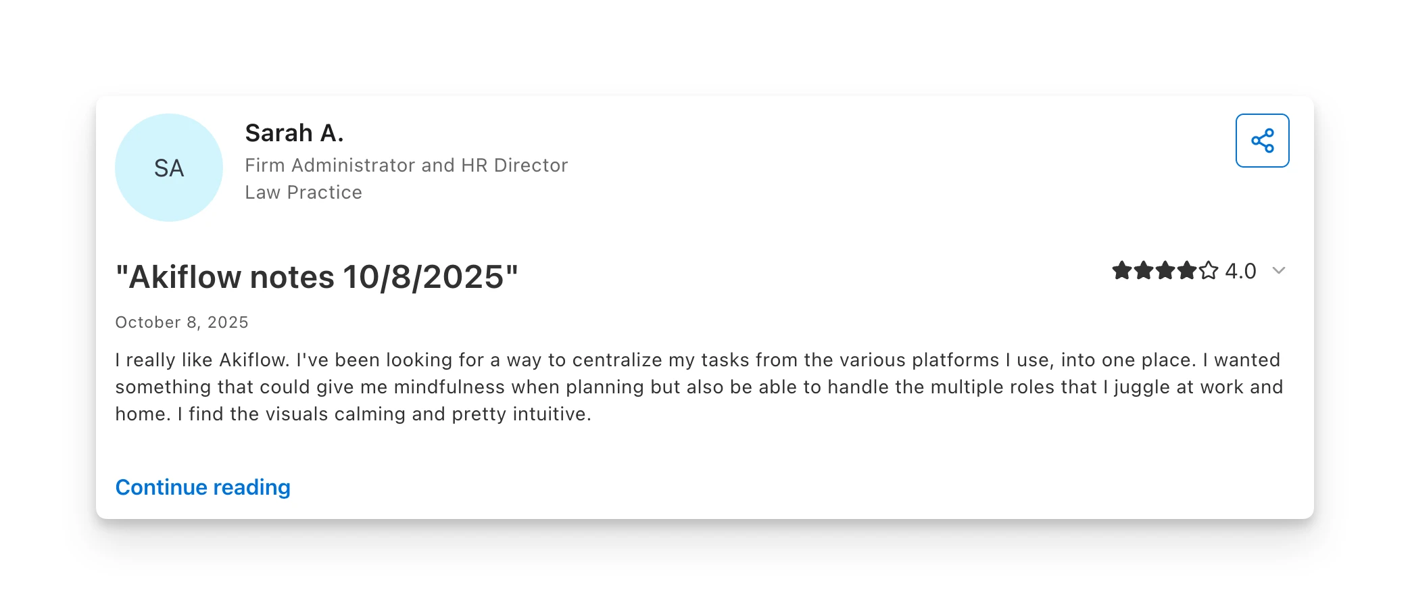Click the fourth filled rating star

click(x=1187, y=271)
